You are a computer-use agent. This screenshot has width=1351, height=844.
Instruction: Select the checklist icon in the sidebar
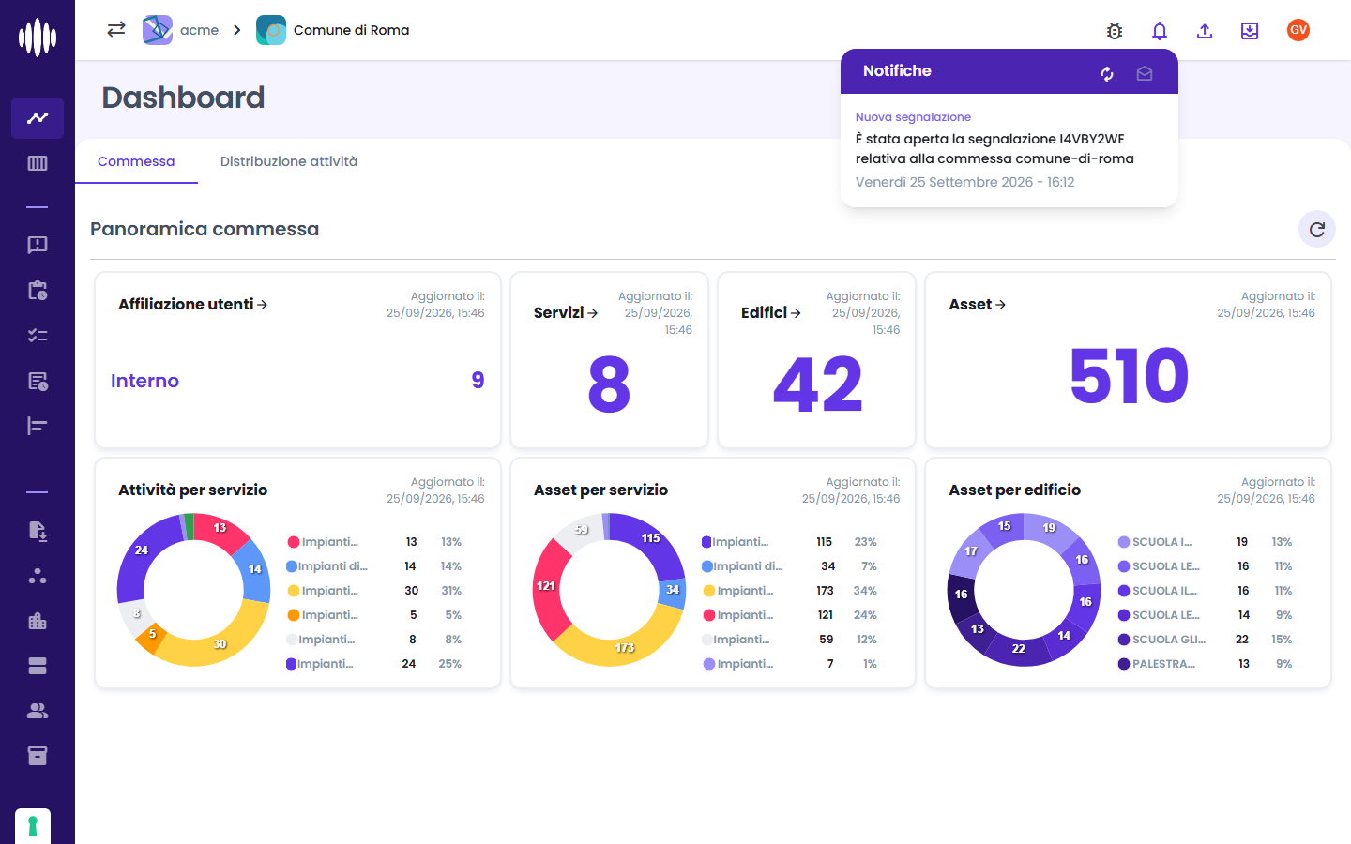(x=38, y=335)
